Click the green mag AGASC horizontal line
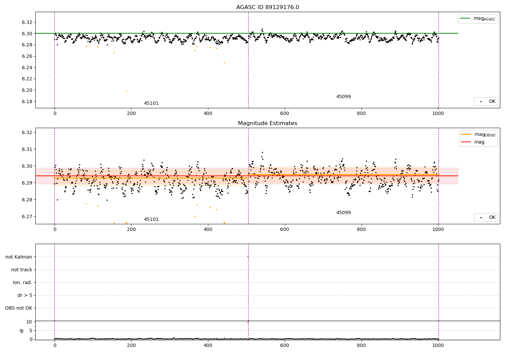 (247, 33)
